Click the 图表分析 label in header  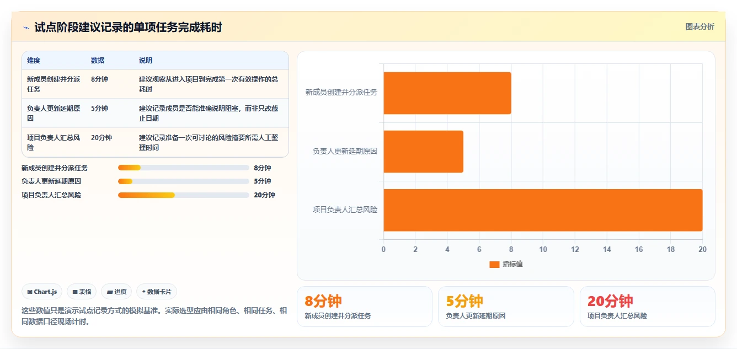coord(699,26)
